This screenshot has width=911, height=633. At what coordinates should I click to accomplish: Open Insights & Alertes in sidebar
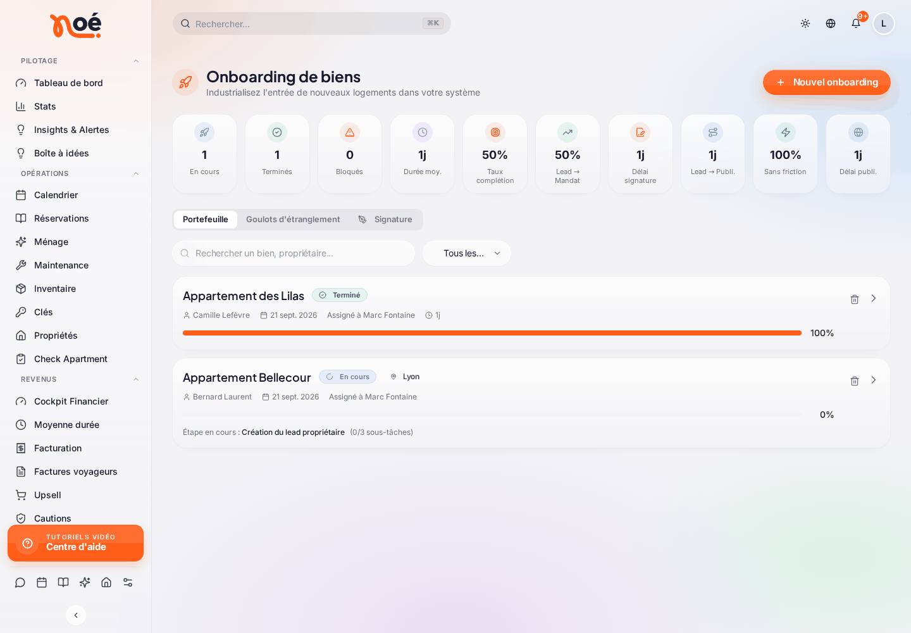click(76, 130)
